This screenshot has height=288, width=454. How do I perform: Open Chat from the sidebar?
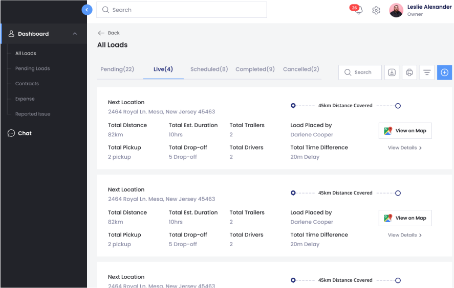[x=25, y=133]
